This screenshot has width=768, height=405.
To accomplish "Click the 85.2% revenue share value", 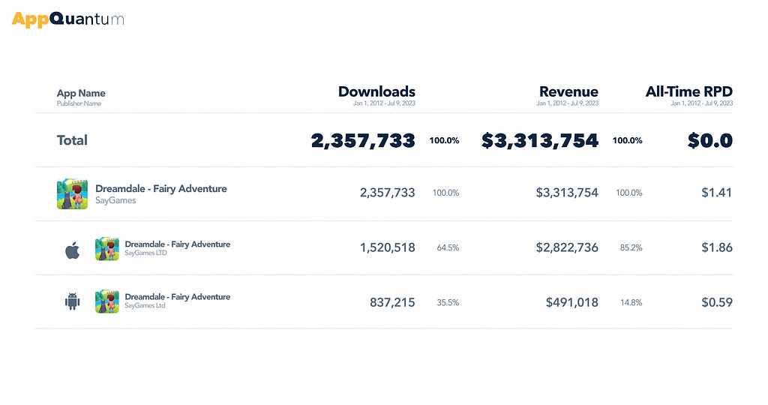I will coord(631,247).
